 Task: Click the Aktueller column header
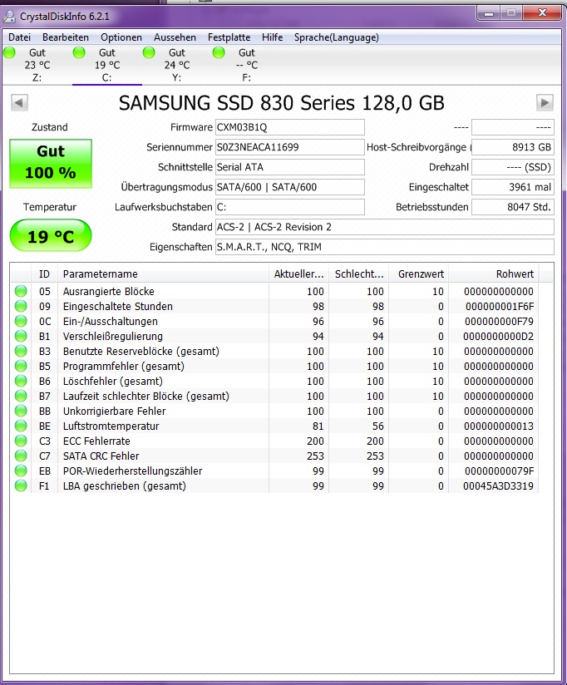point(298,274)
